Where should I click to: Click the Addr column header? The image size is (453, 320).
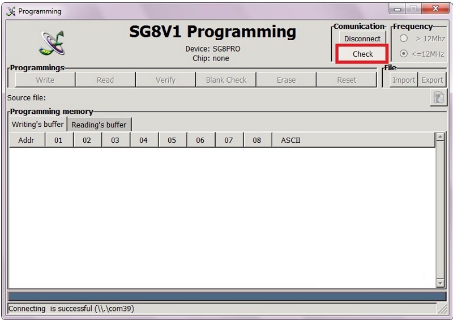click(x=27, y=140)
